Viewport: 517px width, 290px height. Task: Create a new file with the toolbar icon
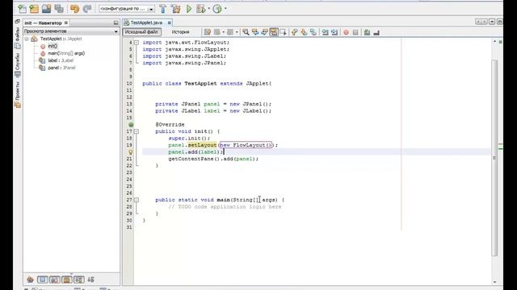[x=22, y=9]
